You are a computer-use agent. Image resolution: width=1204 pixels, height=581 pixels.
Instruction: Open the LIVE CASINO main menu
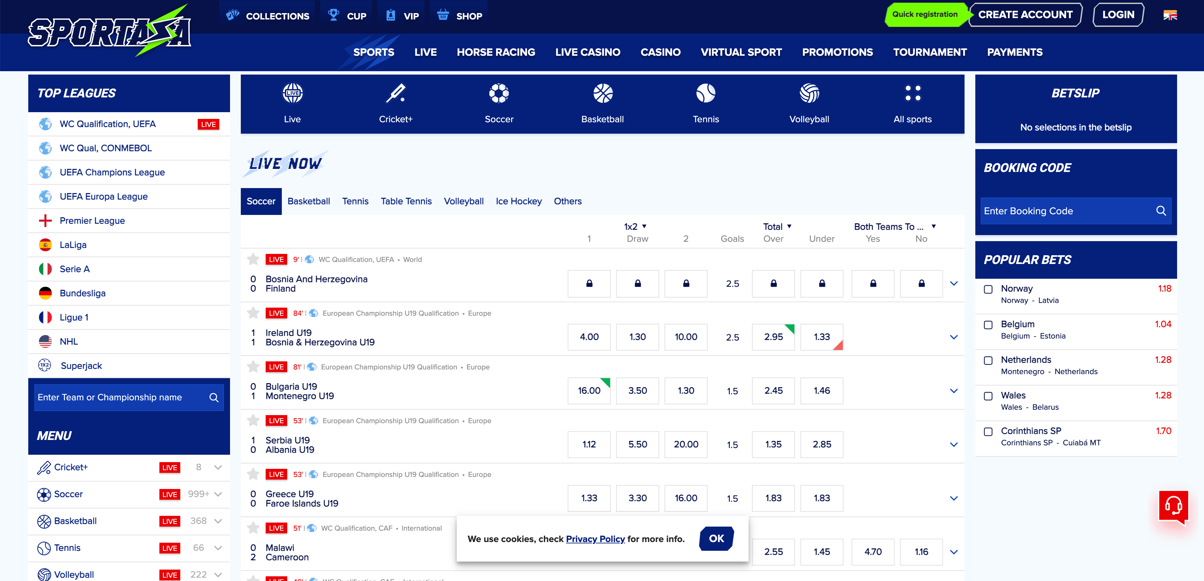point(588,52)
